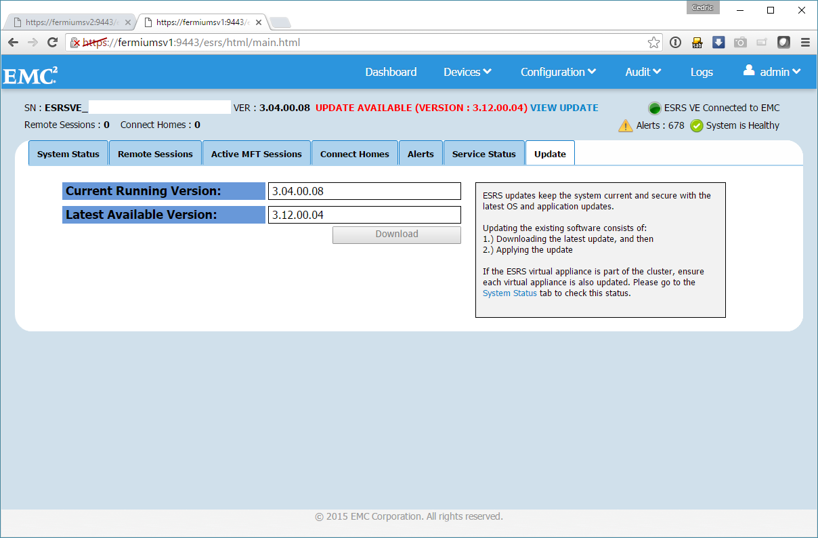Reload the page using the refresh button
The width and height of the screenshot is (818, 538).
click(x=52, y=43)
